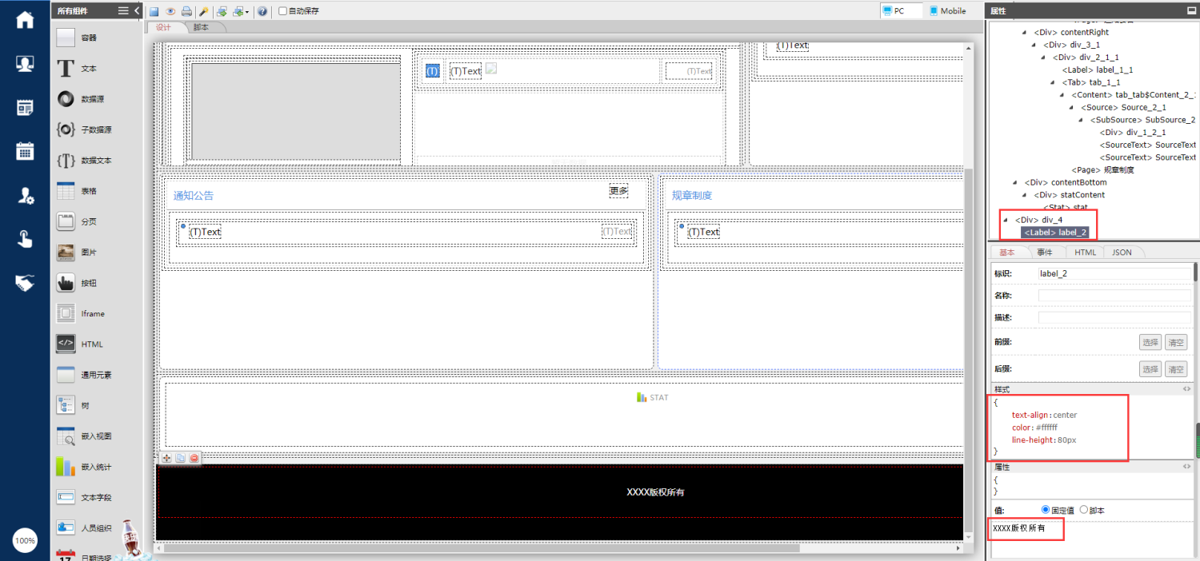
Task: Click the 名称 name input field
Action: [x=1114, y=296]
